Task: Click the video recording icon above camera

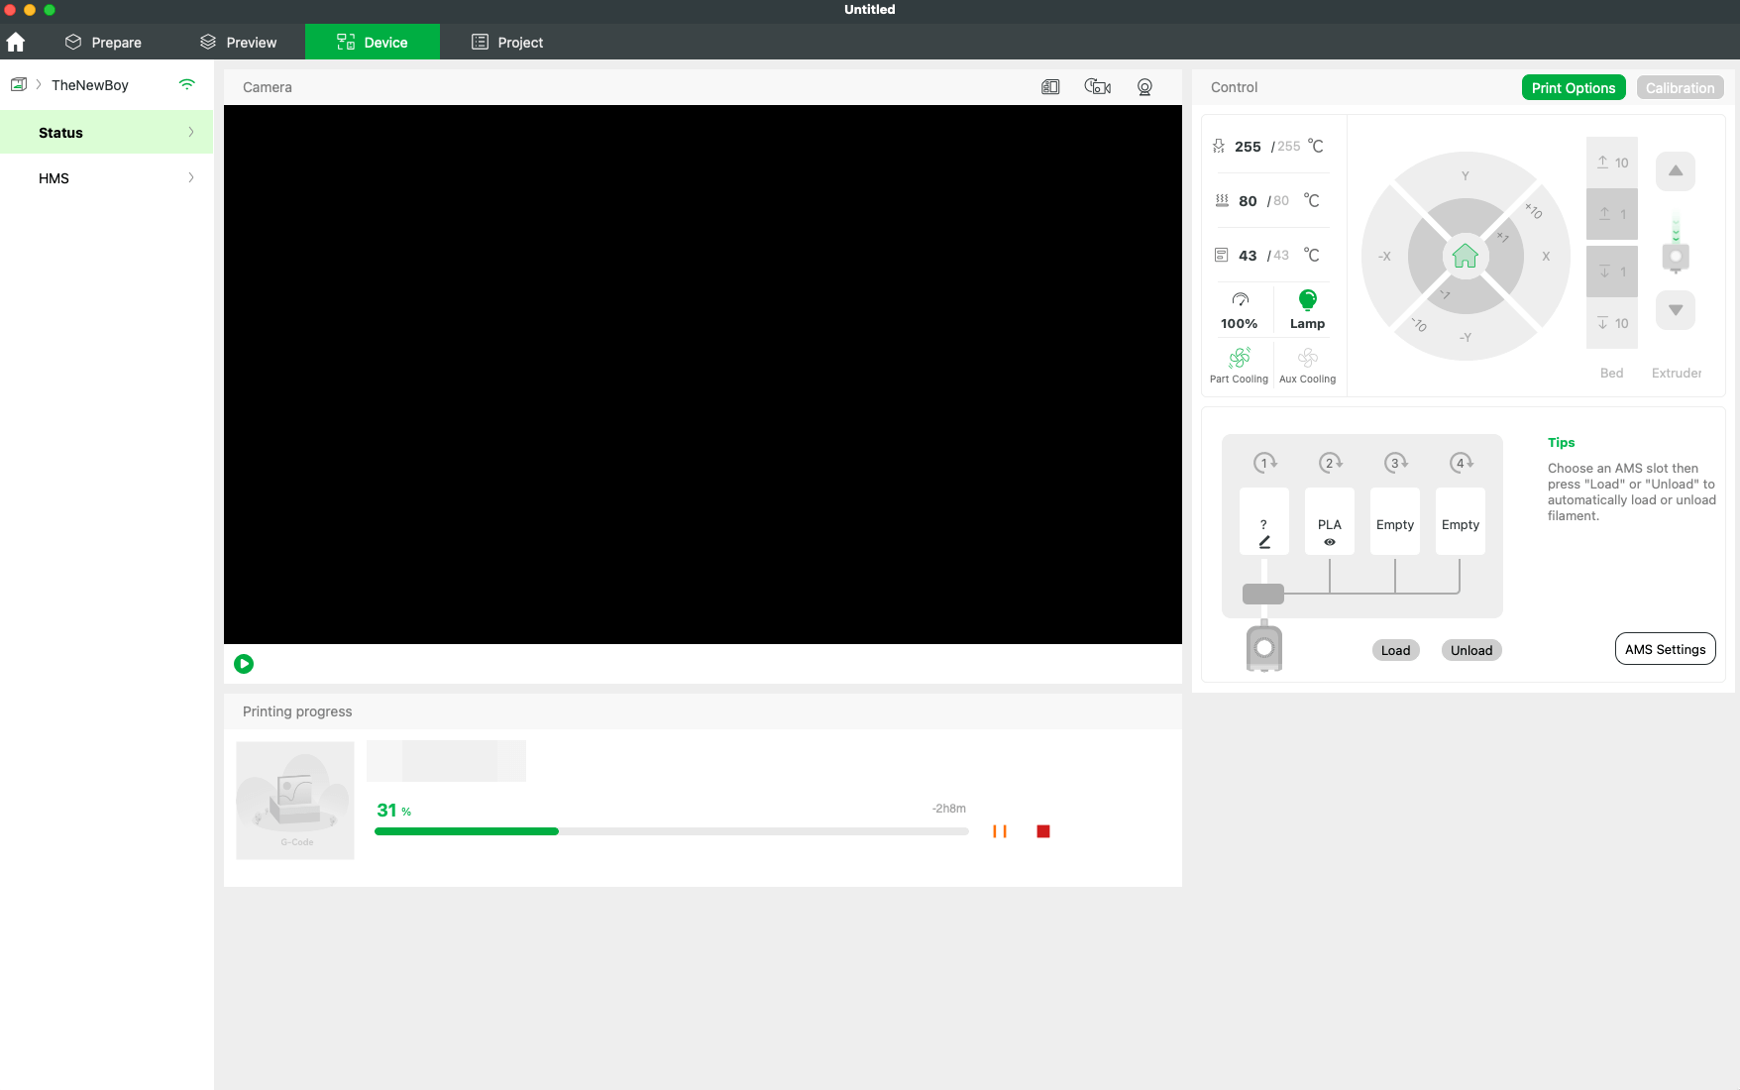Action: (1097, 87)
